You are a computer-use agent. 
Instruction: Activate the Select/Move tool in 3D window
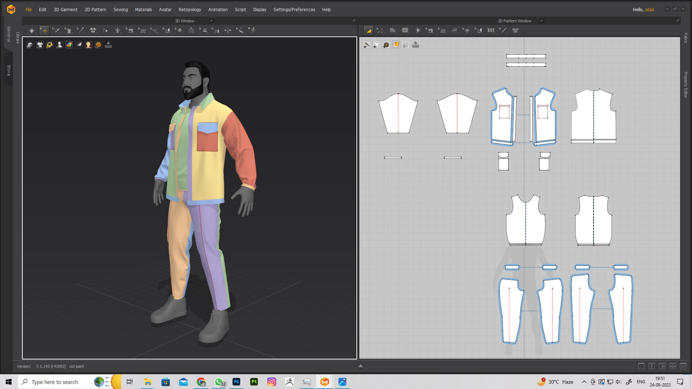(44, 31)
